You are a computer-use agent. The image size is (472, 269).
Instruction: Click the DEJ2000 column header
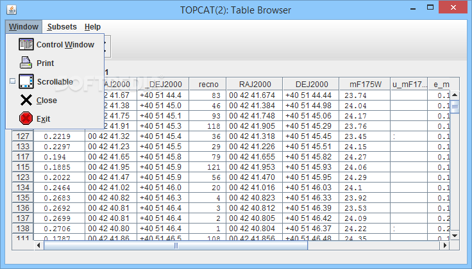(x=311, y=85)
